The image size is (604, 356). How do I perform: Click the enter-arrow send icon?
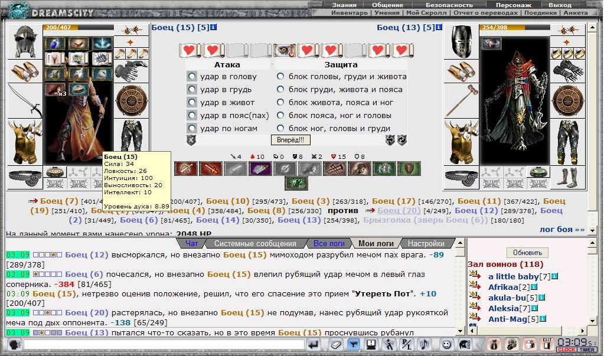[314, 344]
